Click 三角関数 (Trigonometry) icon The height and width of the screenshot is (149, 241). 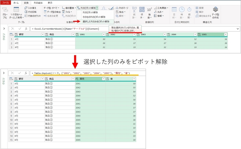point(155,8)
